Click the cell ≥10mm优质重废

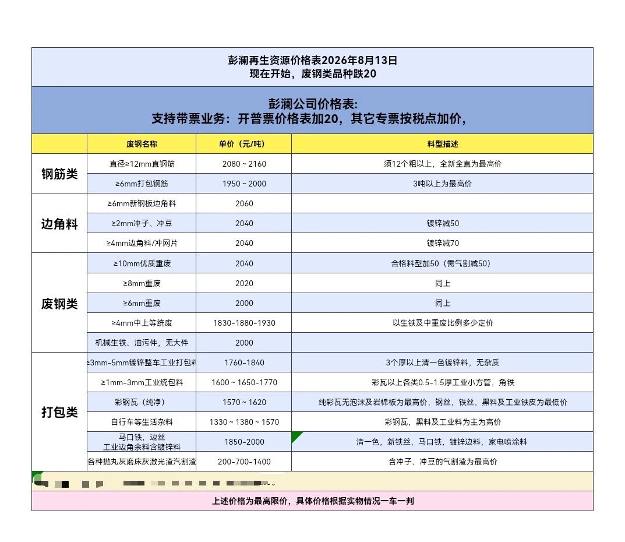[142, 263]
